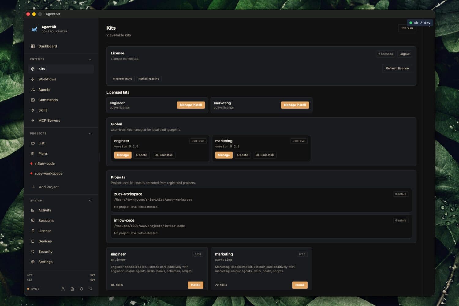Click Manage install for engineer kit

(191, 105)
